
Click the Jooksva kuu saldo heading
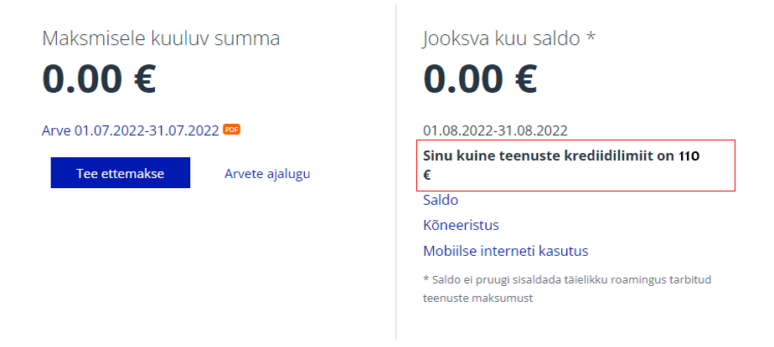click(x=503, y=38)
